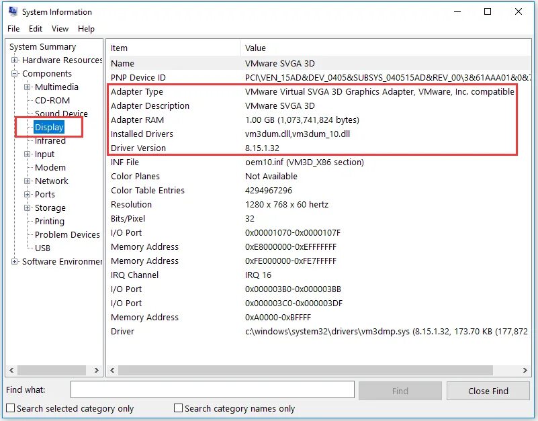Click right arrow of tree pane scrollbar
The image size is (538, 421).
coord(97,370)
